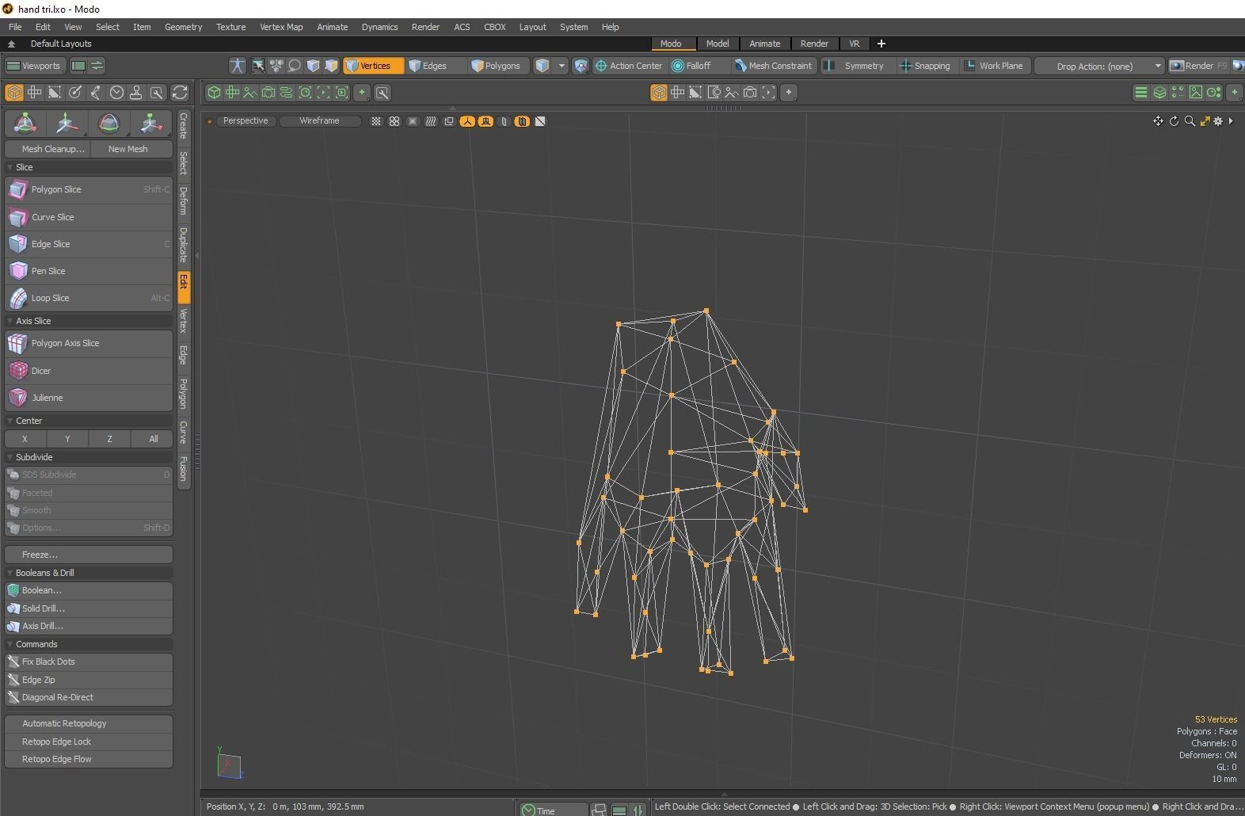Click Automatic Retopology button
The width and height of the screenshot is (1245, 816).
(89, 723)
